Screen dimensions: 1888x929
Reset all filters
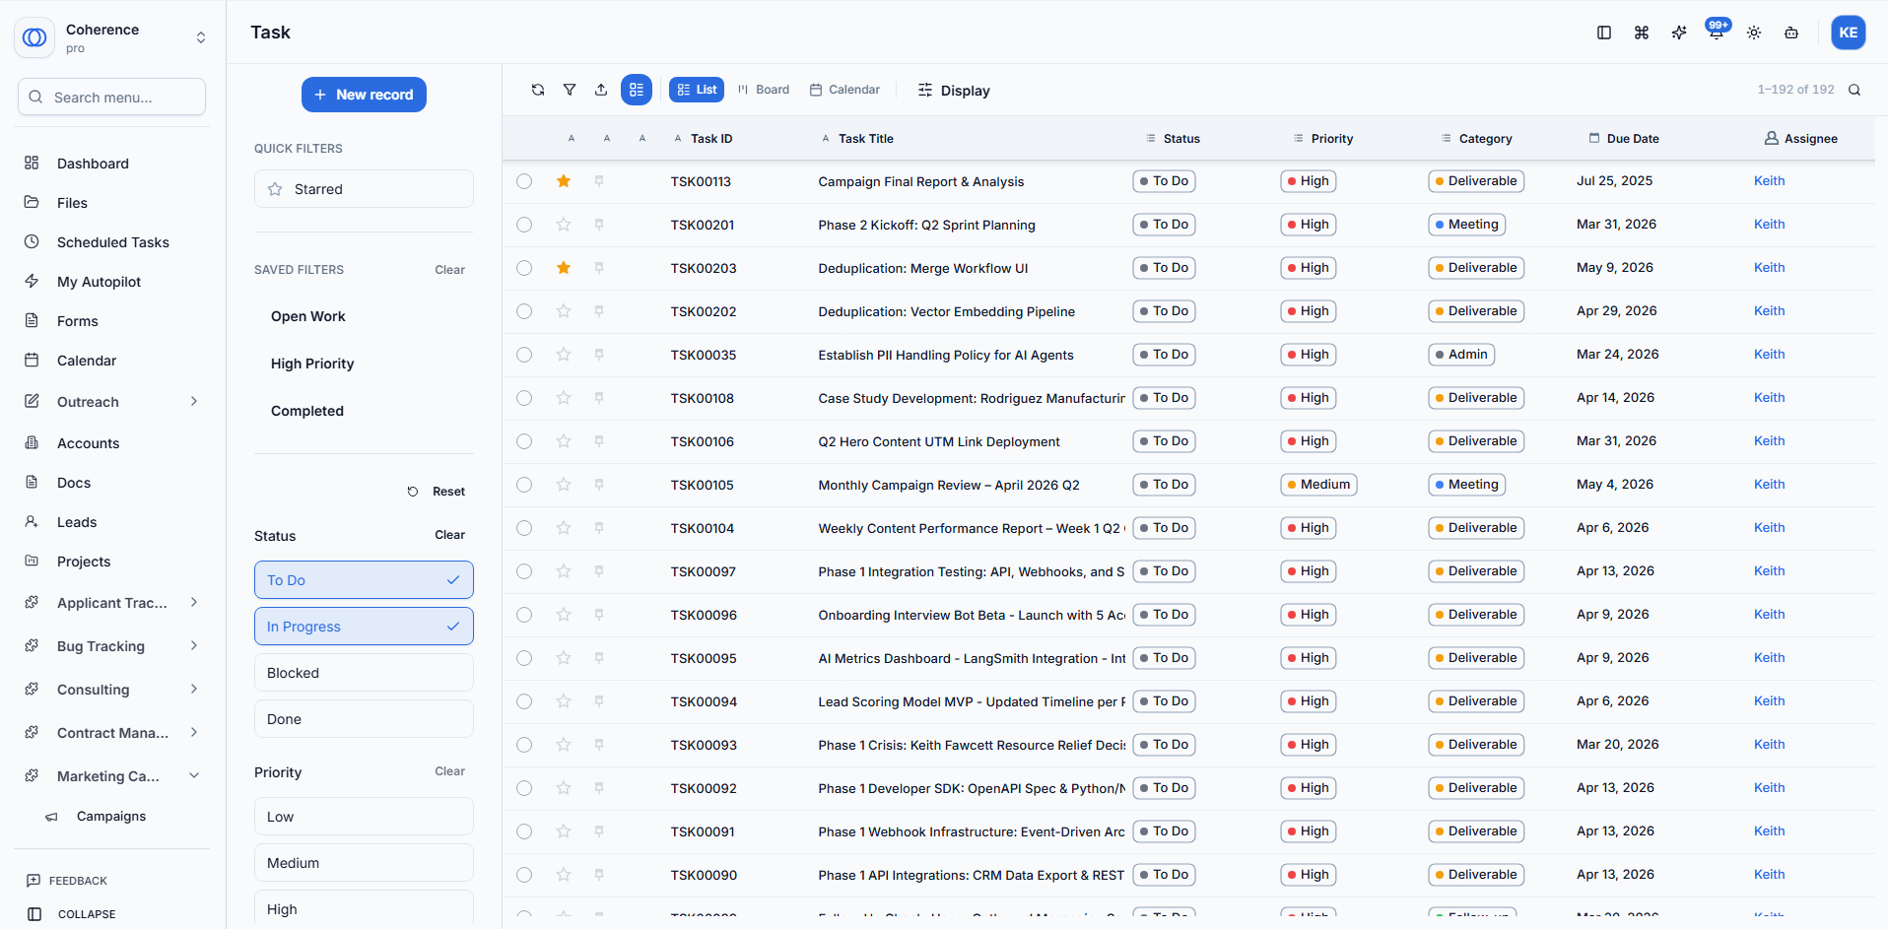[x=437, y=492]
